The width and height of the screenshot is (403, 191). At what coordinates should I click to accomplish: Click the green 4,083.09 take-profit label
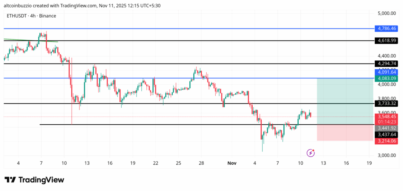click(386, 78)
